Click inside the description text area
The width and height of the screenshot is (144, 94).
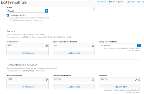click(x=74, y=8)
